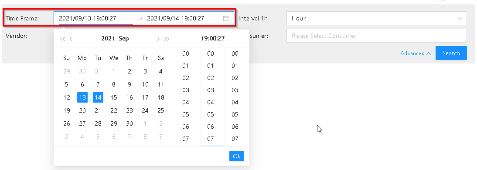Choose September 1 in the calendar
The height and width of the screenshot is (170, 477).
coord(114,72)
